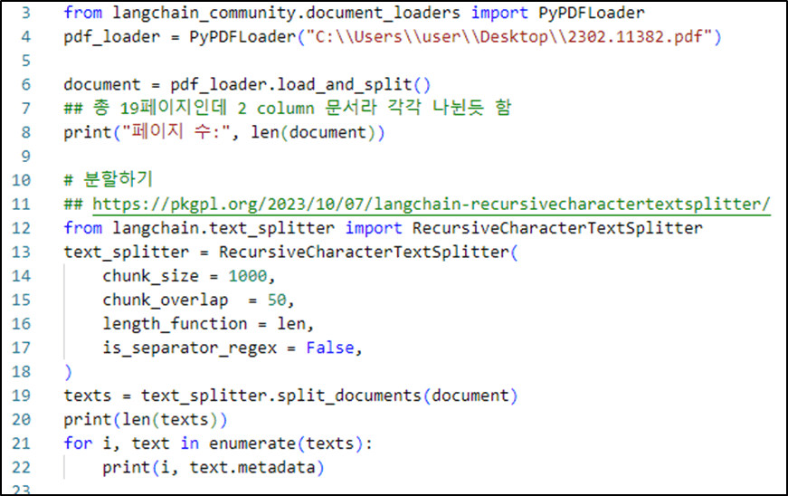Viewport: 788px width, 496px height.
Task: Click line number 13 in gutter
Action: click(21, 252)
